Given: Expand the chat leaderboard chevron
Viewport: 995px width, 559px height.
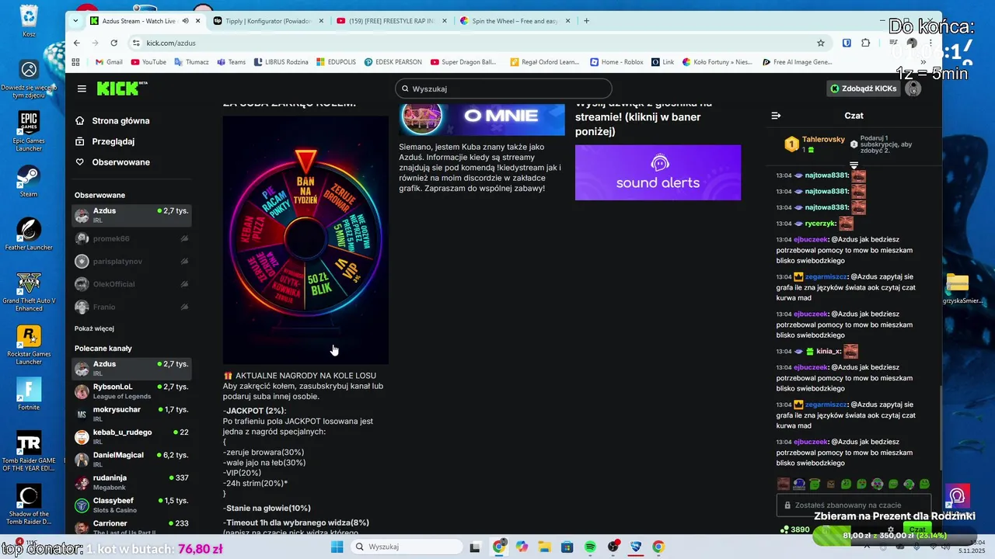Looking at the screenshot, I should [x=854, y=165].
